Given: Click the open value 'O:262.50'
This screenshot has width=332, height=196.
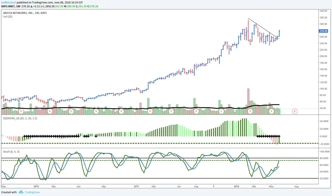Looking at the screenshot, I should click(x=58, y=6).
